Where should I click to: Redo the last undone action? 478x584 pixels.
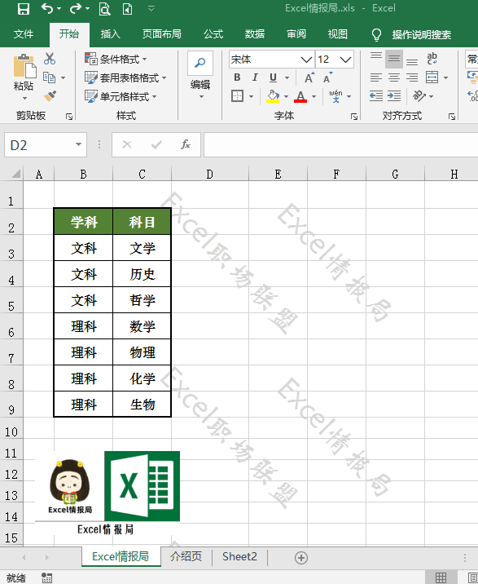pos(76,8)
